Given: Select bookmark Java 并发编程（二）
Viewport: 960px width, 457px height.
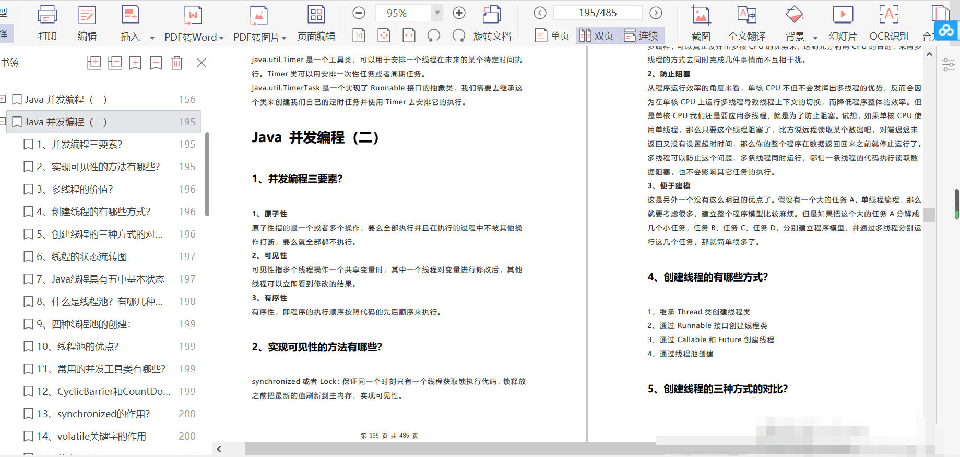Looking at the screenshot, I should [103, 122].
